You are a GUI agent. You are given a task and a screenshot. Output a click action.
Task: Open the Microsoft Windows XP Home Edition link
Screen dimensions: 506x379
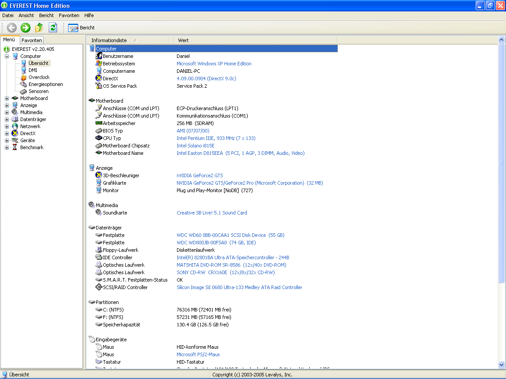click(x=214, y=64)
